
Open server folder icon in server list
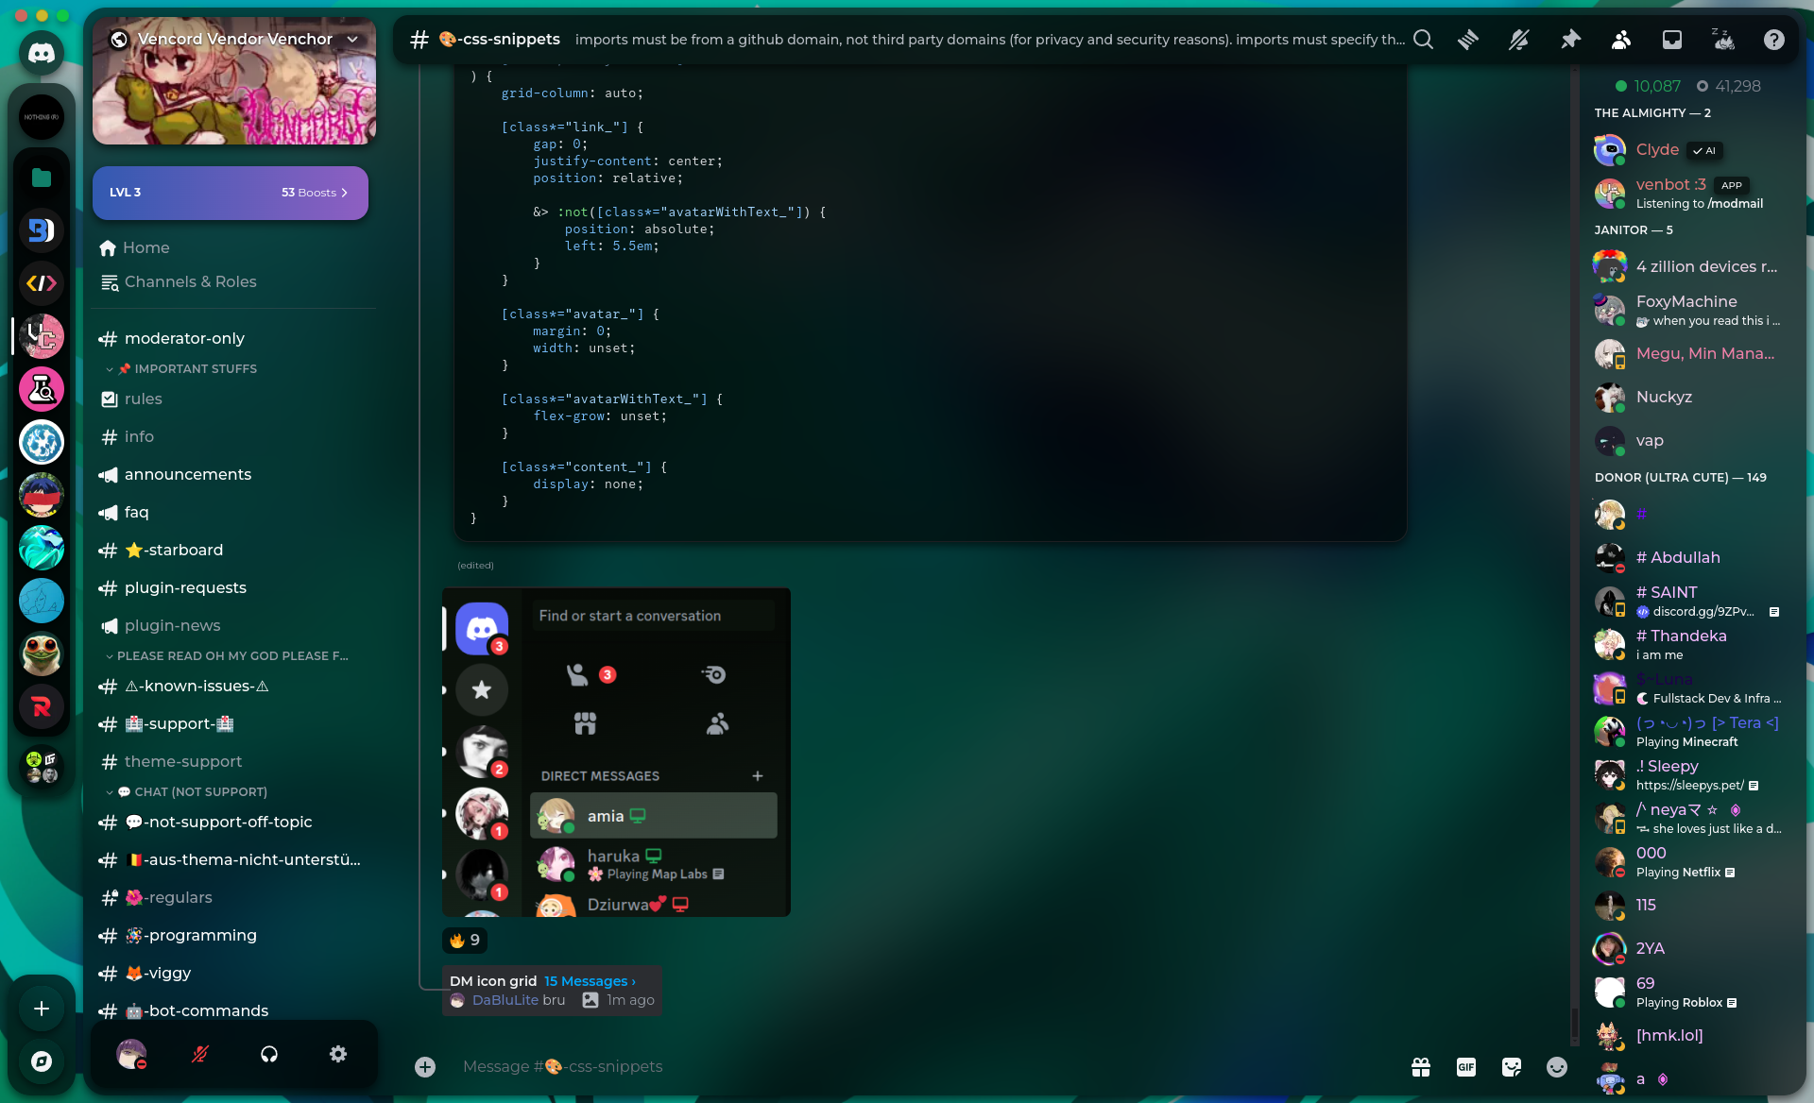(x=42, y=178)
